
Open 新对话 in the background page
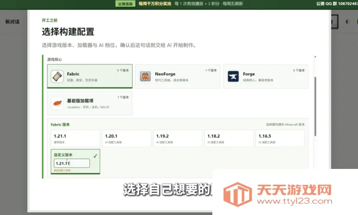coord(12,22)
